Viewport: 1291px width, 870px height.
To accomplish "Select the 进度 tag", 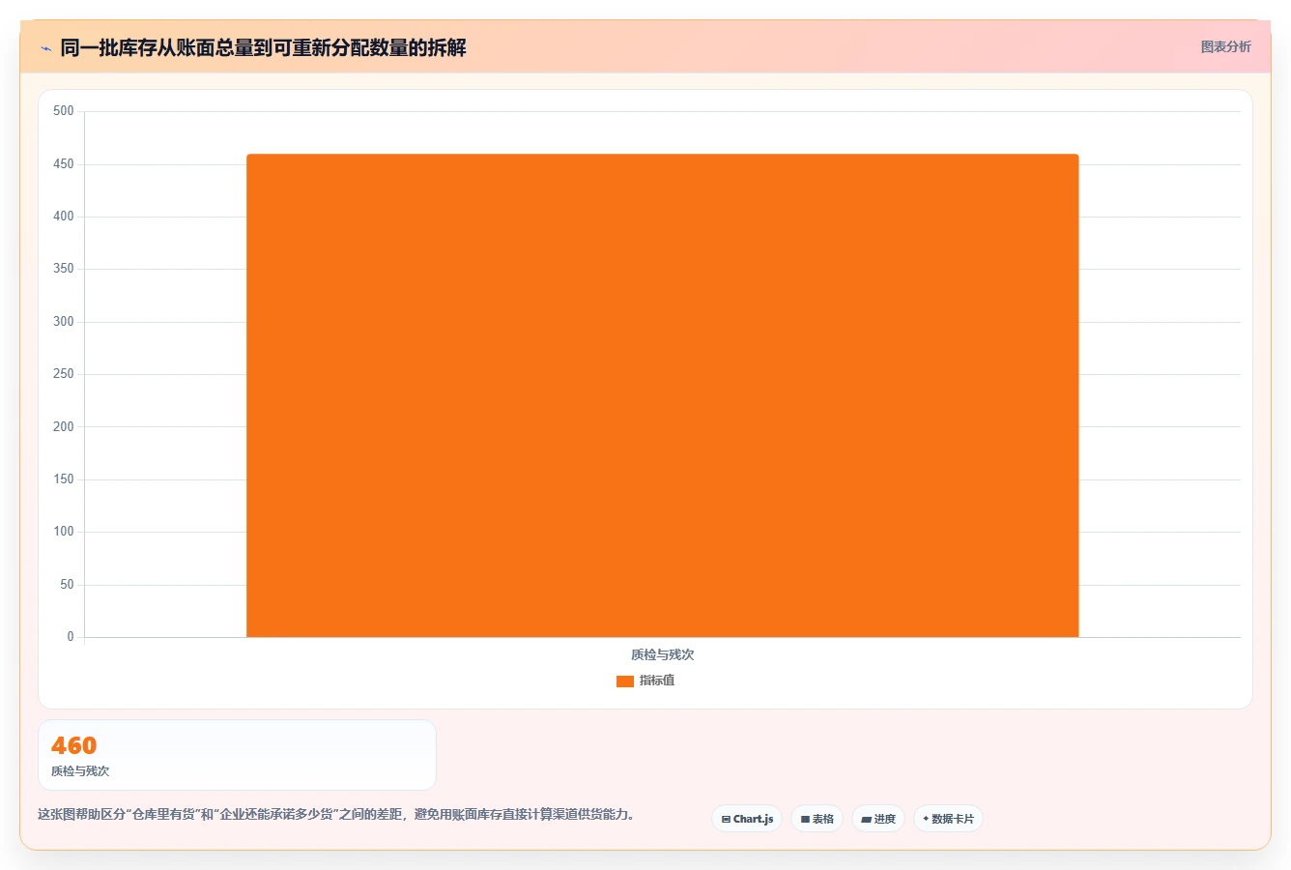I will 878,819.
